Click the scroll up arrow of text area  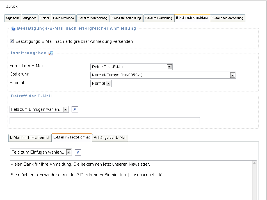pyautogui.click(x=254, y=163)
